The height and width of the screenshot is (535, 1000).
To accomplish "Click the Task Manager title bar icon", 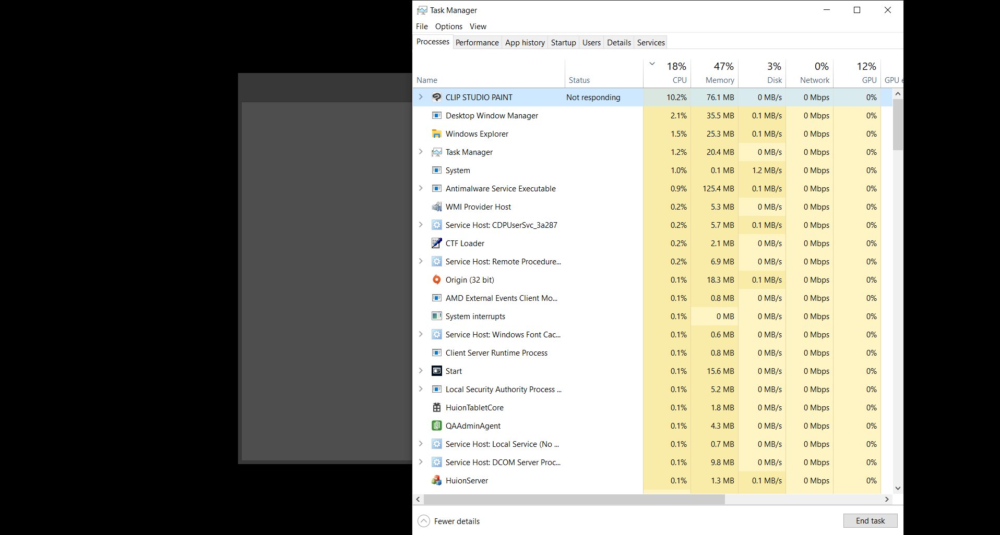I will point(422,10).
